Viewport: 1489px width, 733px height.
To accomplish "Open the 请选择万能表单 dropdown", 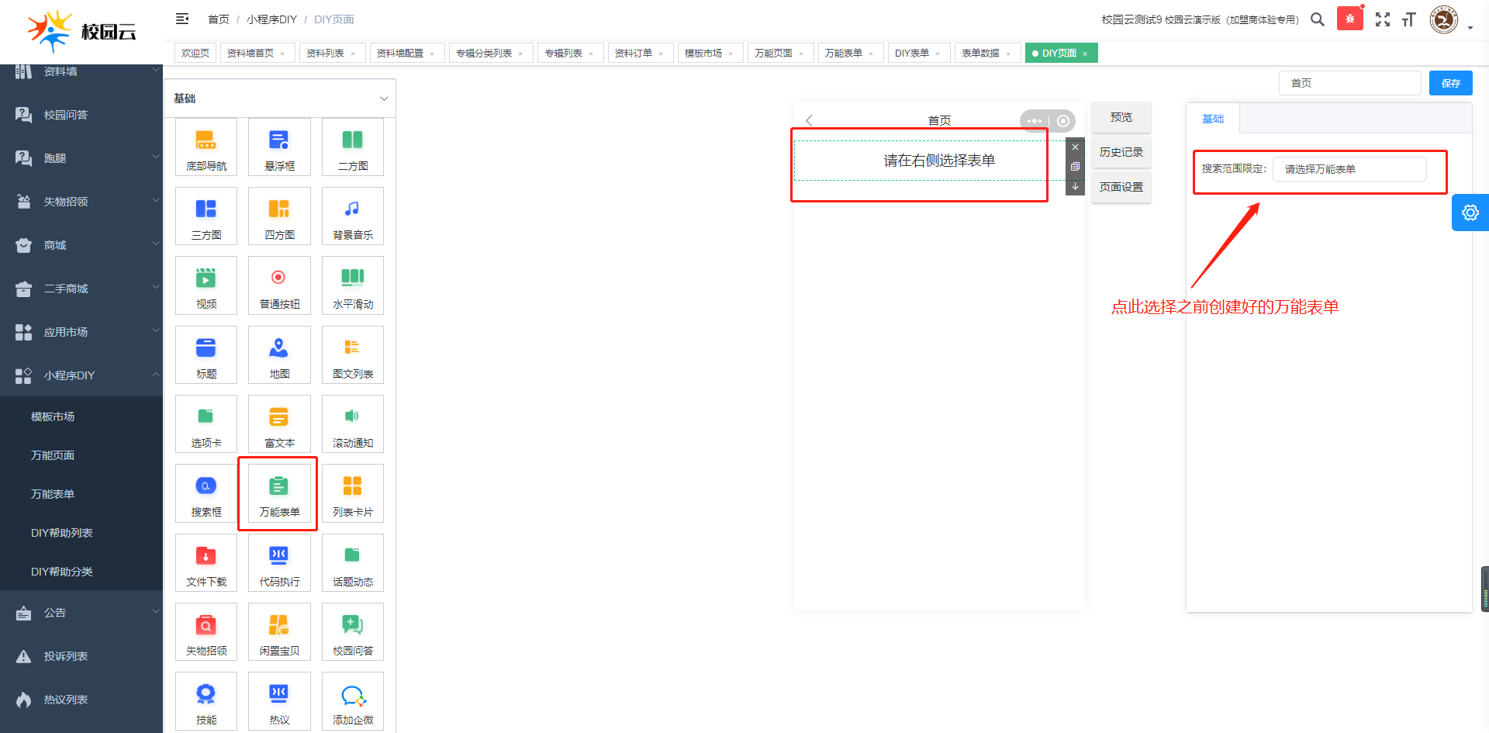I will (x=1349, y=169).
